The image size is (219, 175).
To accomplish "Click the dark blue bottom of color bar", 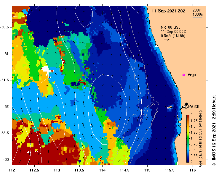I will point(188,161).
